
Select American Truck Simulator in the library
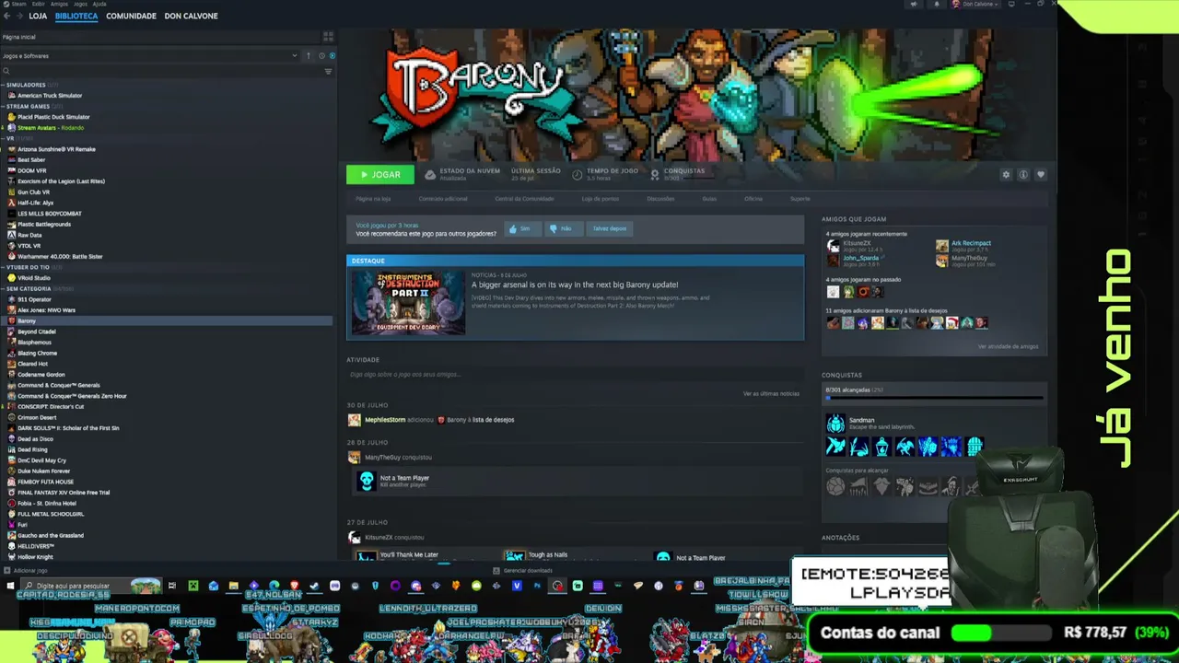(x=50, y=96)
